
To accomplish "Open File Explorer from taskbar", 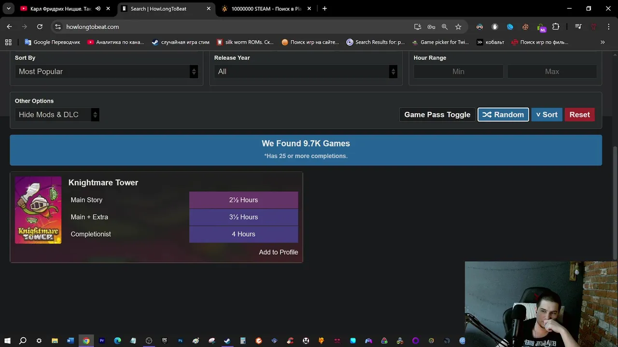I will (55, 341).
